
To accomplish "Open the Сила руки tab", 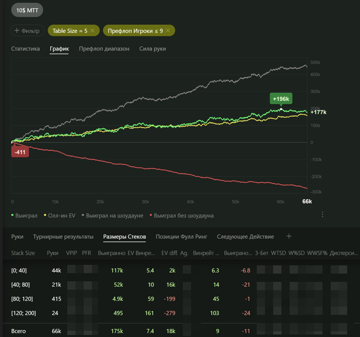I will [x=152, y=48].
